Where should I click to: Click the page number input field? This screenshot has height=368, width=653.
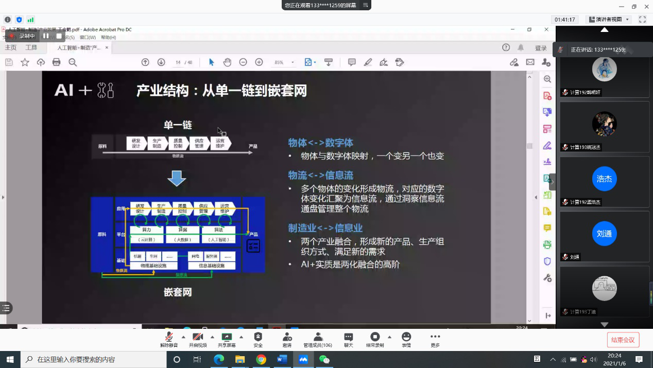coord(178,62)
